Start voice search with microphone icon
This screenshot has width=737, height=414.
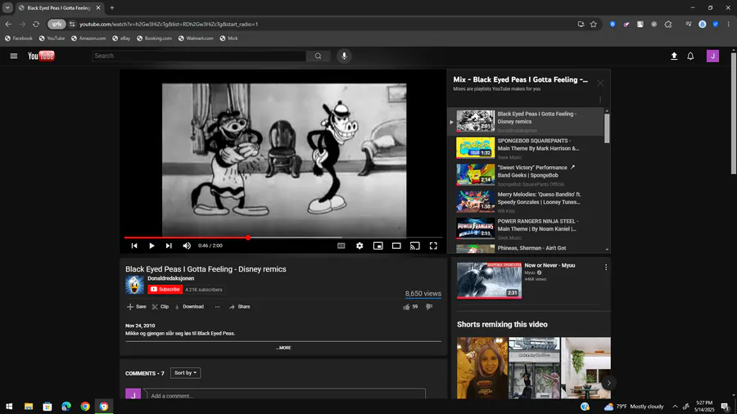(344, 56)
